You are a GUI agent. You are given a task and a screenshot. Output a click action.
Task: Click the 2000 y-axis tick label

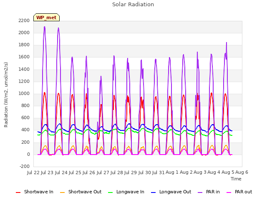pos(24,32)
